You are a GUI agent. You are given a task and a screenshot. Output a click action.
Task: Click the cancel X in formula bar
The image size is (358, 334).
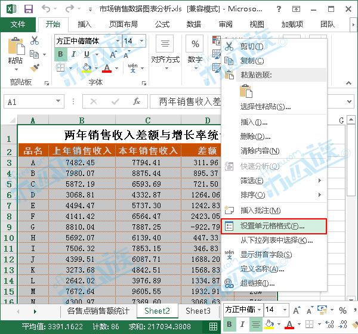click(x=94, y=101)
